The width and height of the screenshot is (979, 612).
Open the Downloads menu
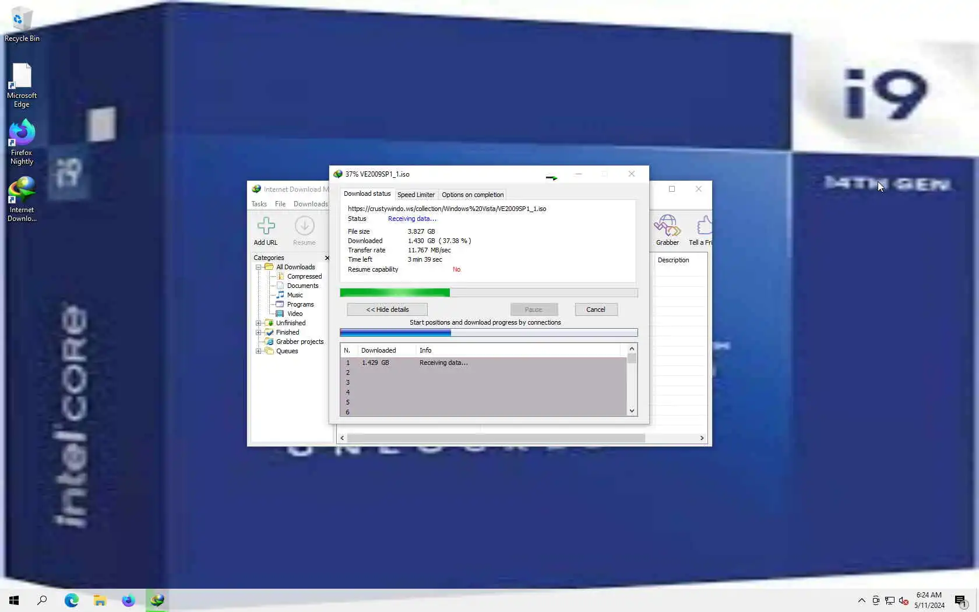pyautogui.click(x=311, y=204)
